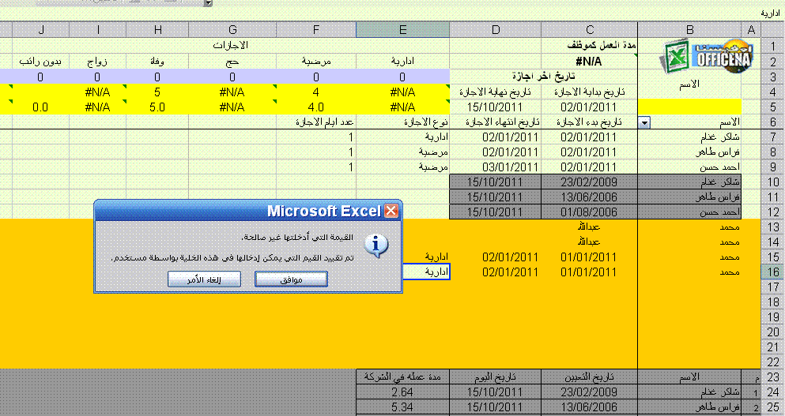Click cell C5 showing 02/01/2011
Viewport: 785px width, 416px height.
589,107
